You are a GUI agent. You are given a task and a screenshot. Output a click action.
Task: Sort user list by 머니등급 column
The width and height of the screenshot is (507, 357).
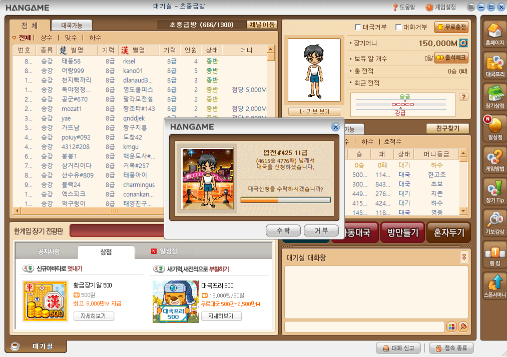tap(436, 154)
